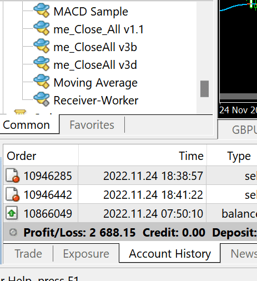Click the me_CloseAll v3b expert icon
The width and height of the screenshot is (257, 281).
click(x=42, y=46)
